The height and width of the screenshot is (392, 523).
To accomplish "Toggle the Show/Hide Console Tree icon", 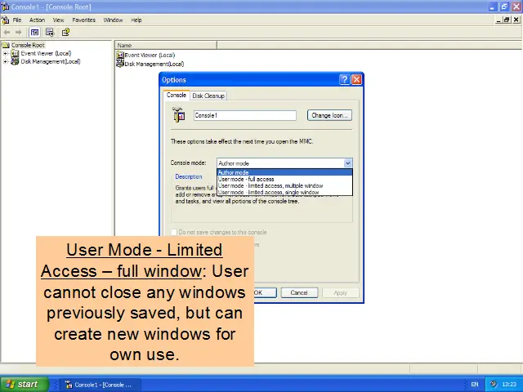I will tap(35, 32).
